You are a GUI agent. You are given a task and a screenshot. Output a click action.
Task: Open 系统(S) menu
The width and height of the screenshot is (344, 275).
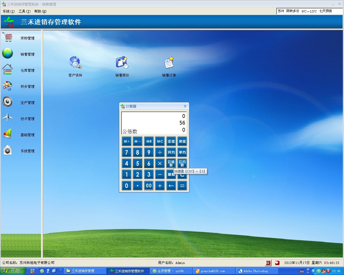(9, 11)
